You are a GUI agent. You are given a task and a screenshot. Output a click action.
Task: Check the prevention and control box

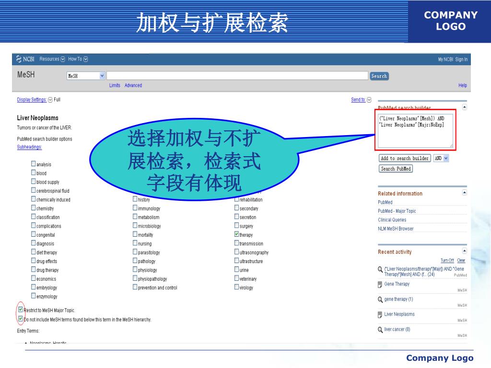pos(135,287)
